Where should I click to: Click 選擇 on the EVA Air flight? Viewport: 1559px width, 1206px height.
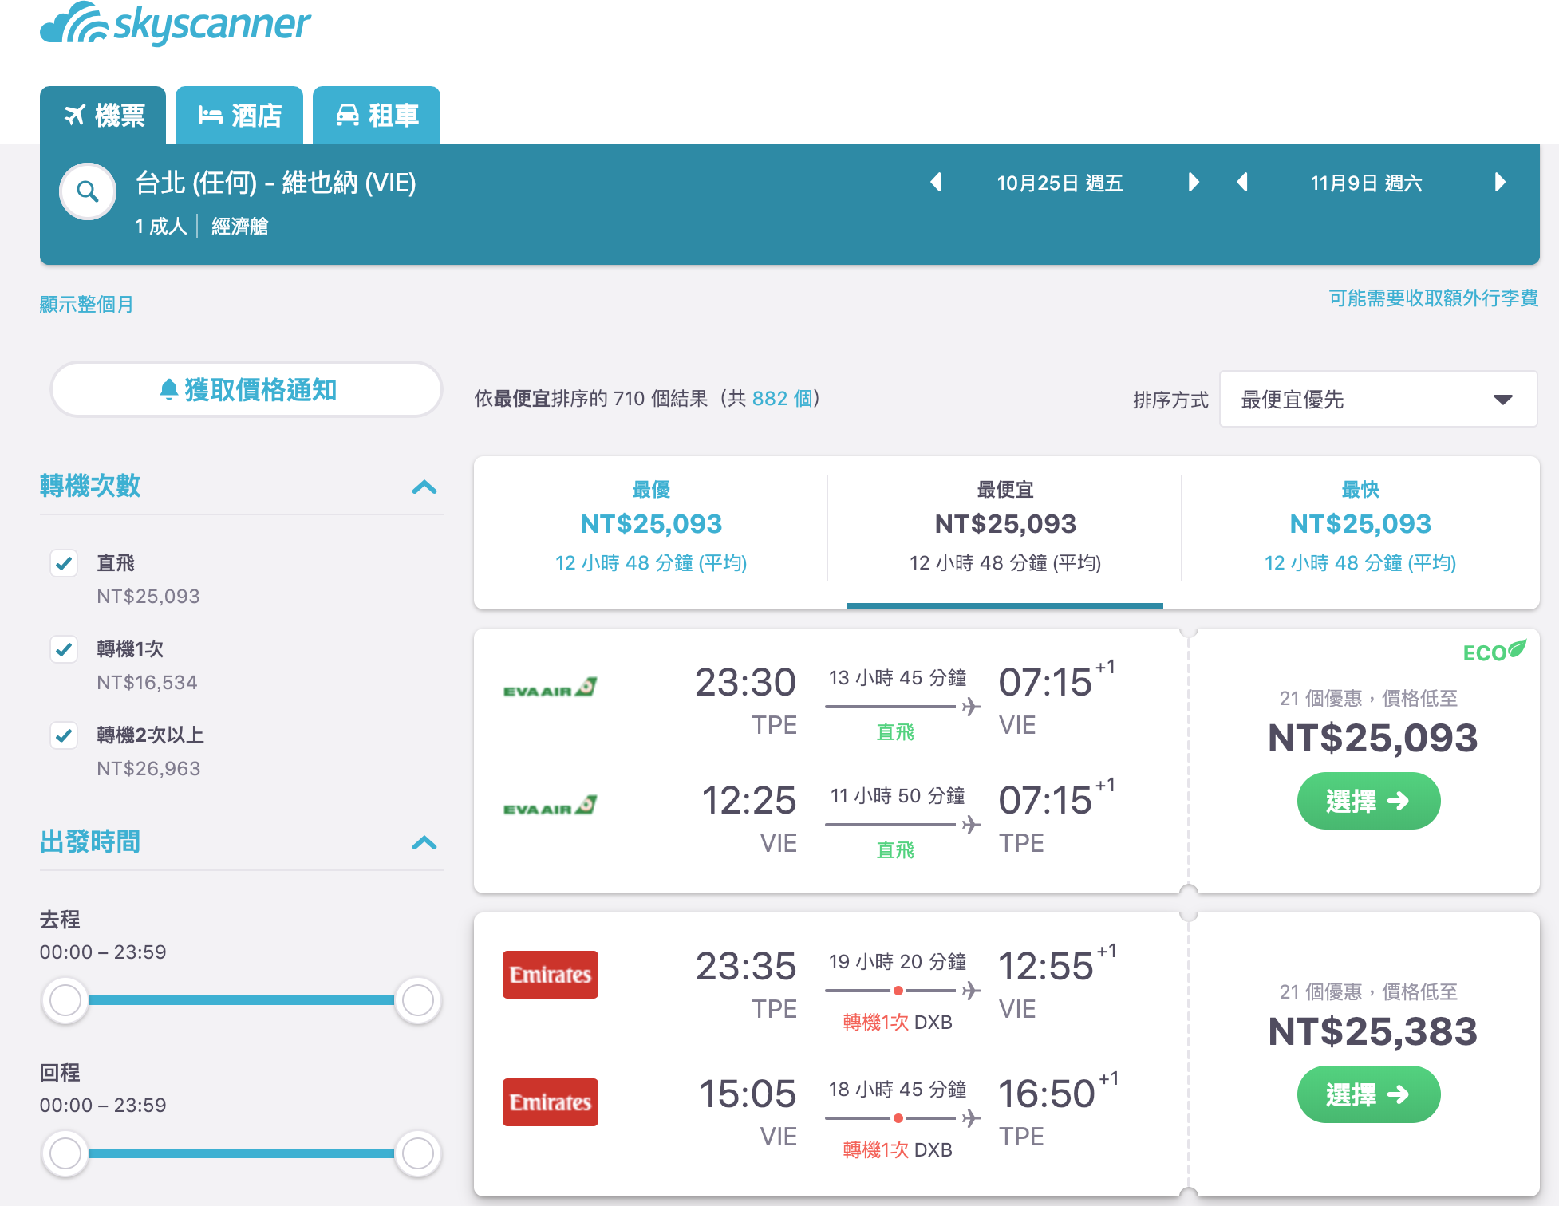1368,801
